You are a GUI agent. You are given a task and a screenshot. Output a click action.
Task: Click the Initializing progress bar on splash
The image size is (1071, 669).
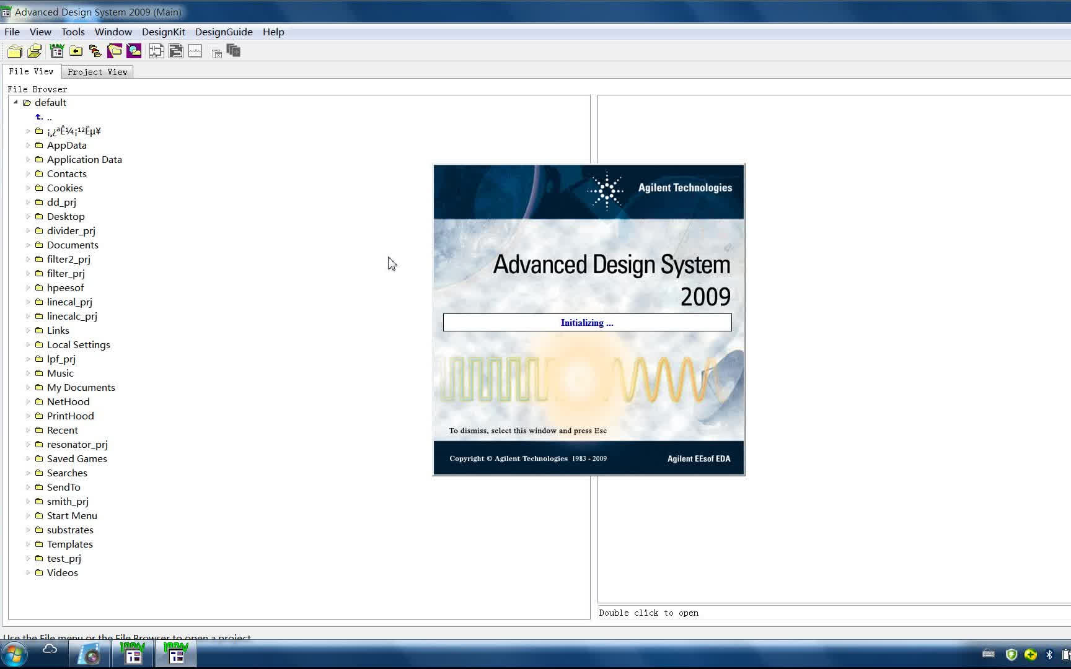(587, 322)
